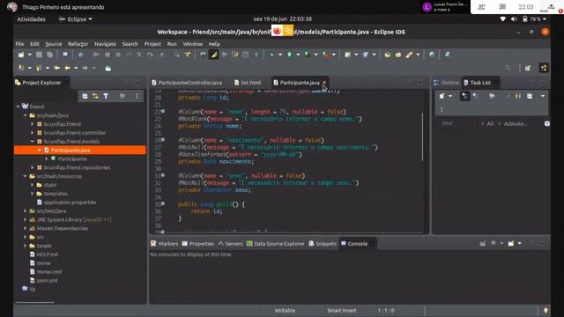Viewport: 564px width, 317px height.
Task: Click the All working set link
Action: pos(490,123)
